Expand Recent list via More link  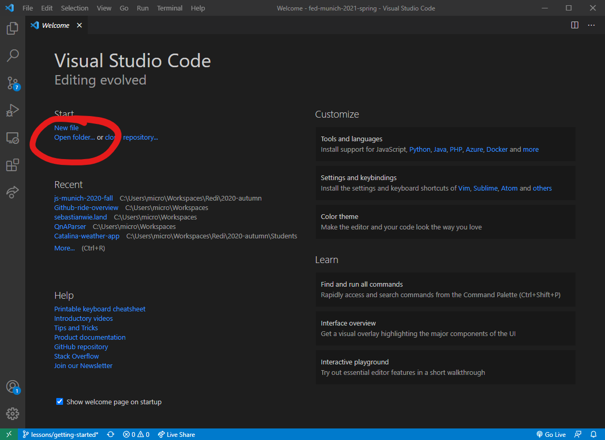click(64, 248)
